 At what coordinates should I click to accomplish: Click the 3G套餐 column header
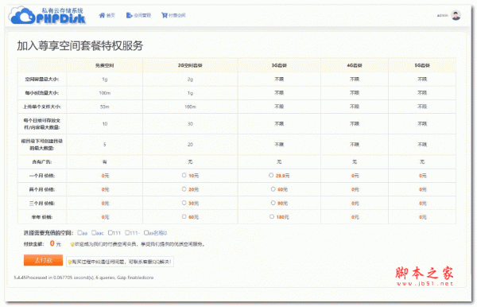click(279, 65)
